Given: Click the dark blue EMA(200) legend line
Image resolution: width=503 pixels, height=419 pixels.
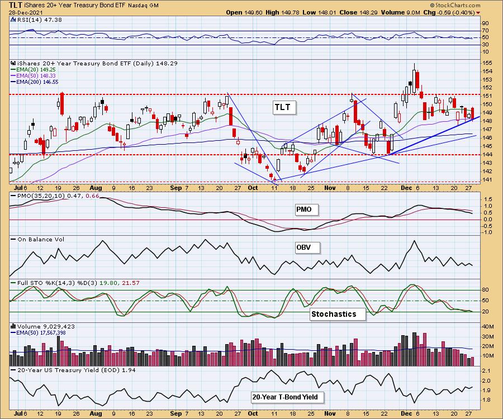Looking at the screenshot, I should pos(13,82).
